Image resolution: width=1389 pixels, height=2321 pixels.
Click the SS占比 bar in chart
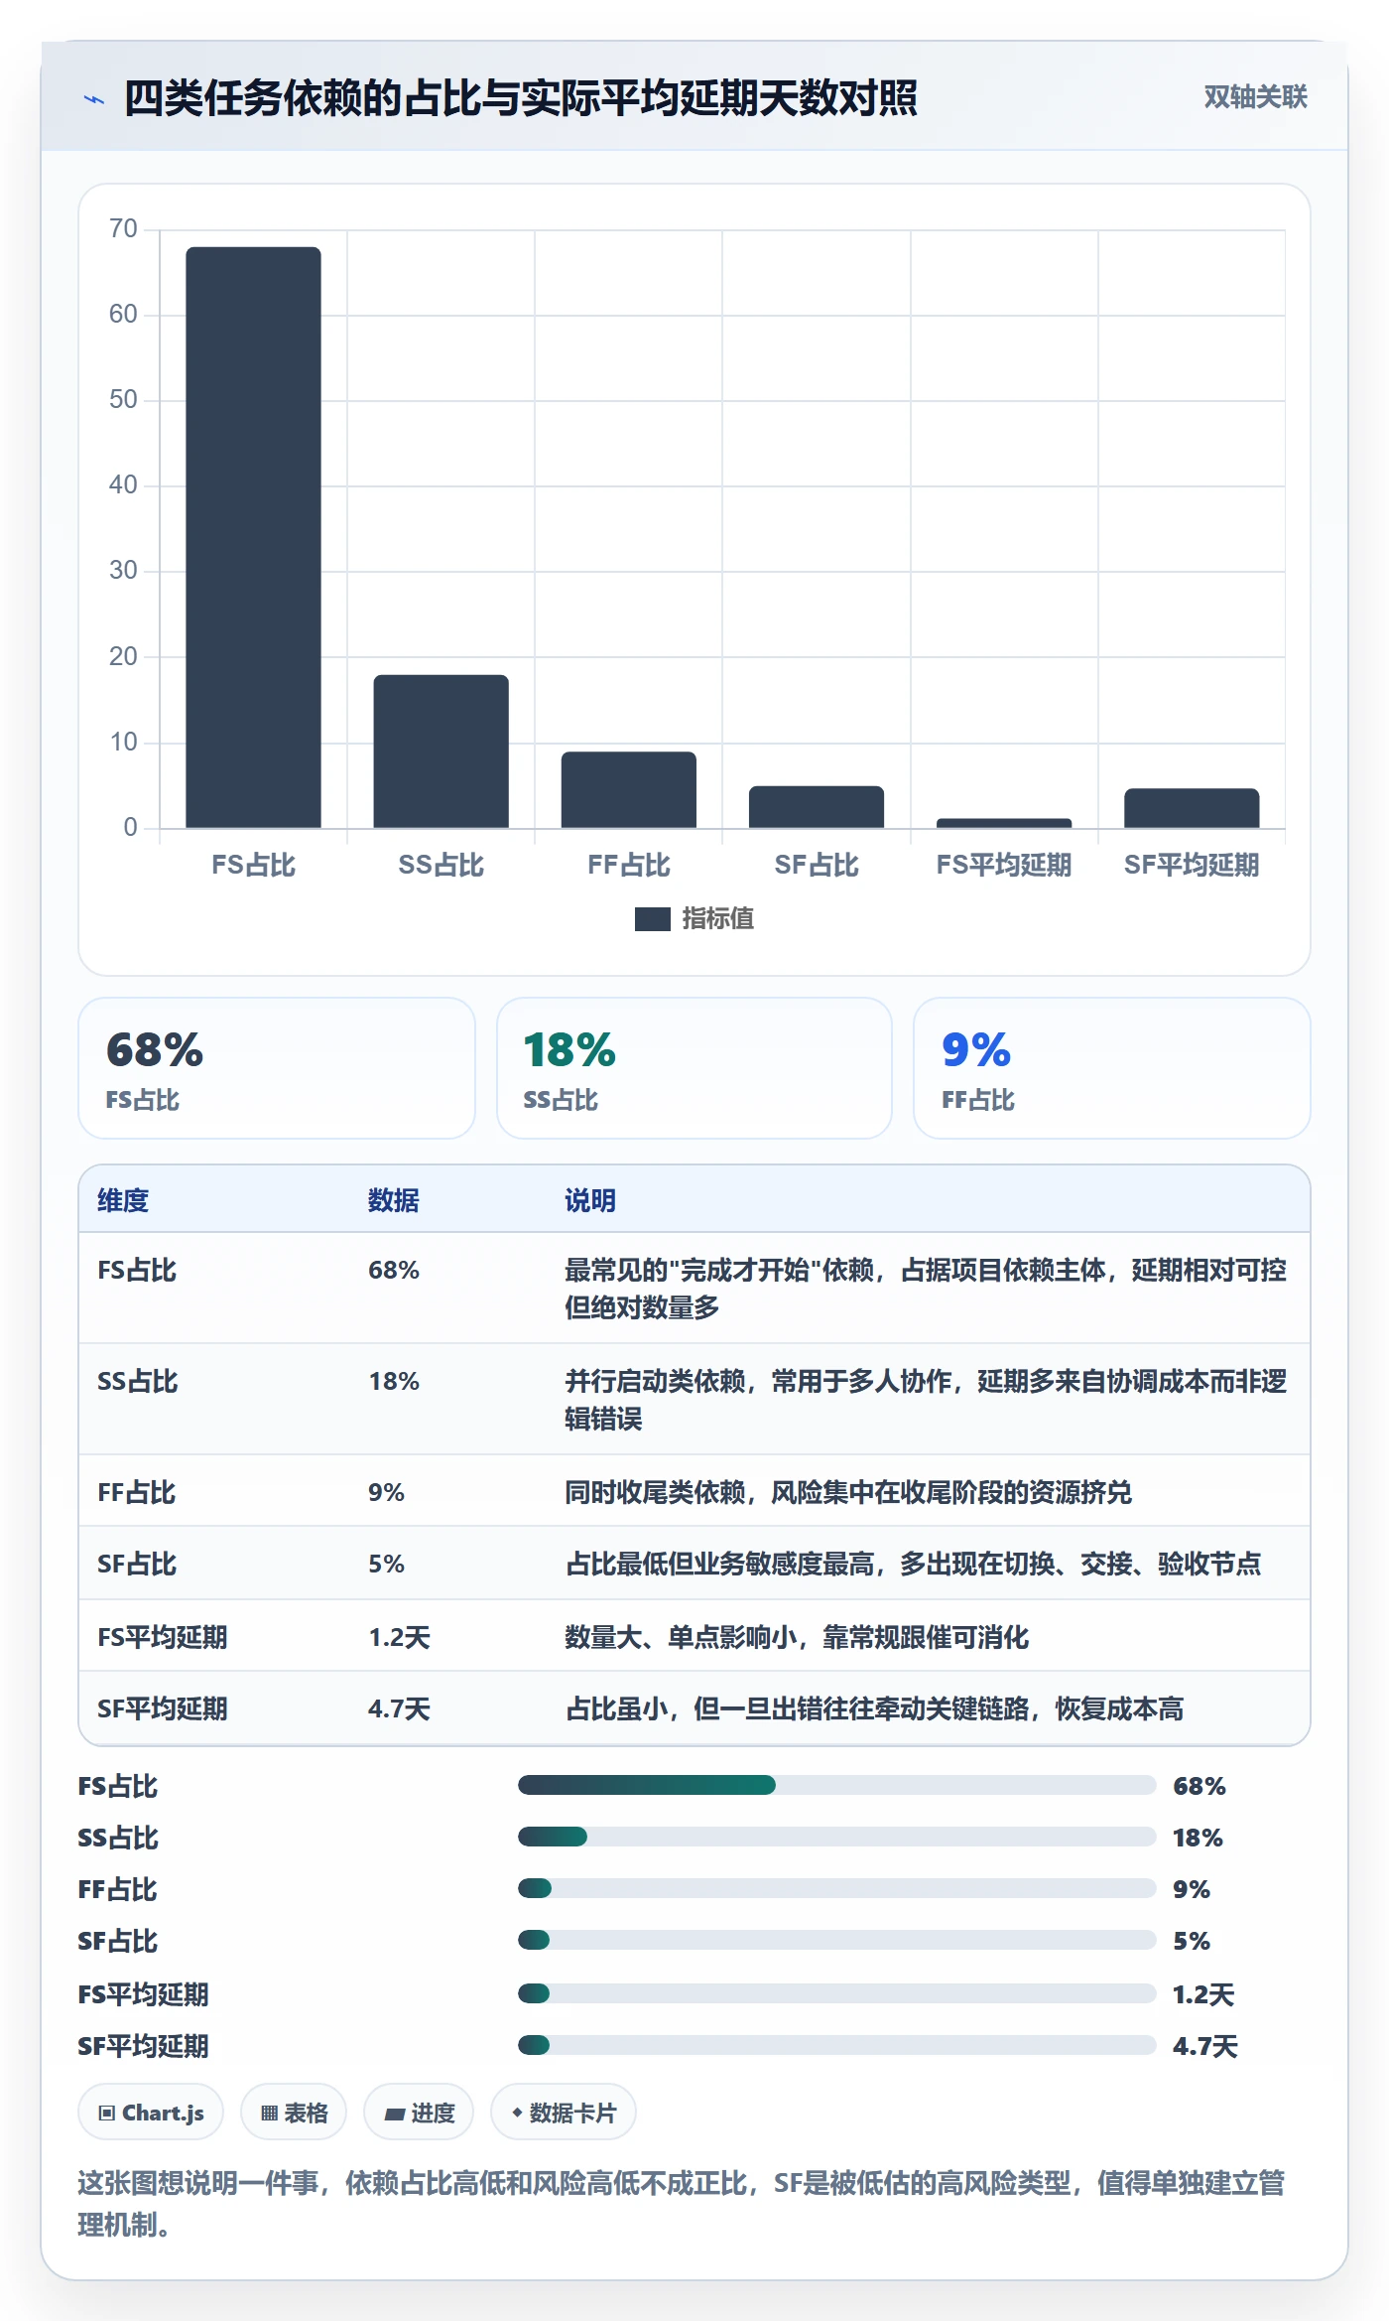click(441, 751)
